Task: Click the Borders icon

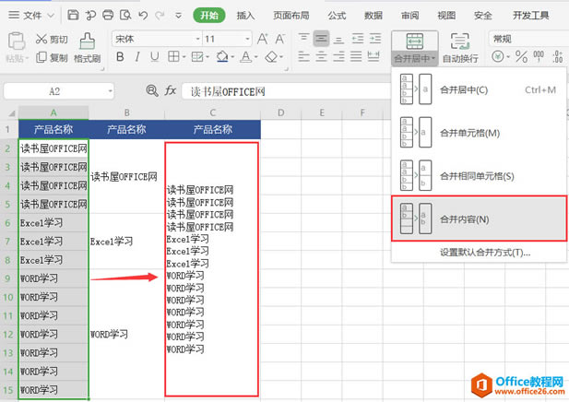Action: pos(173,56)
